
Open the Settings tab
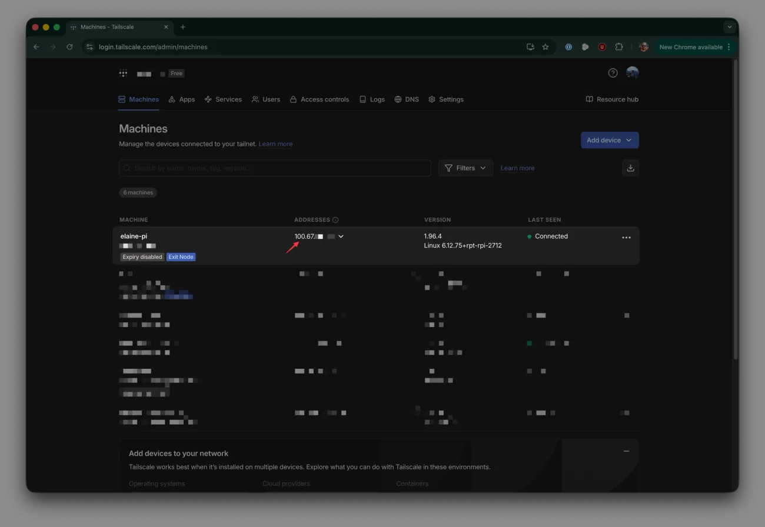tap(446, 99)
